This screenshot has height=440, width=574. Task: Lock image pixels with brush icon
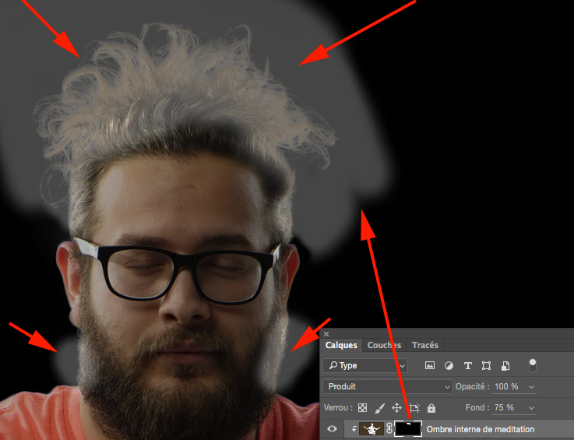(380, 407)
